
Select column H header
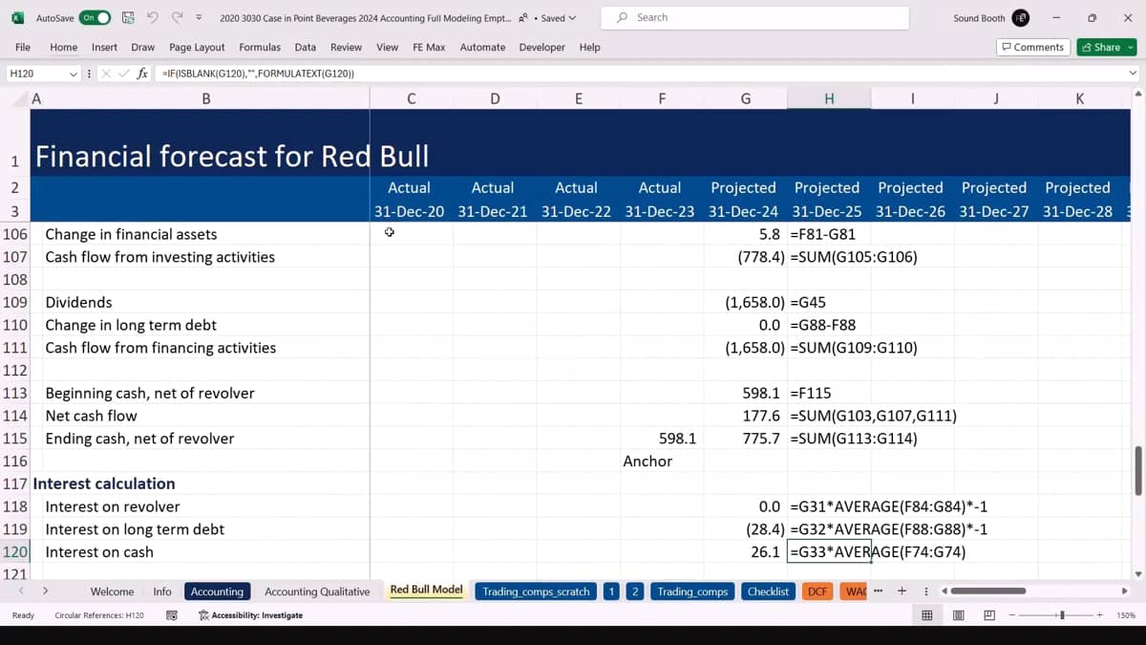click(829, 98)
